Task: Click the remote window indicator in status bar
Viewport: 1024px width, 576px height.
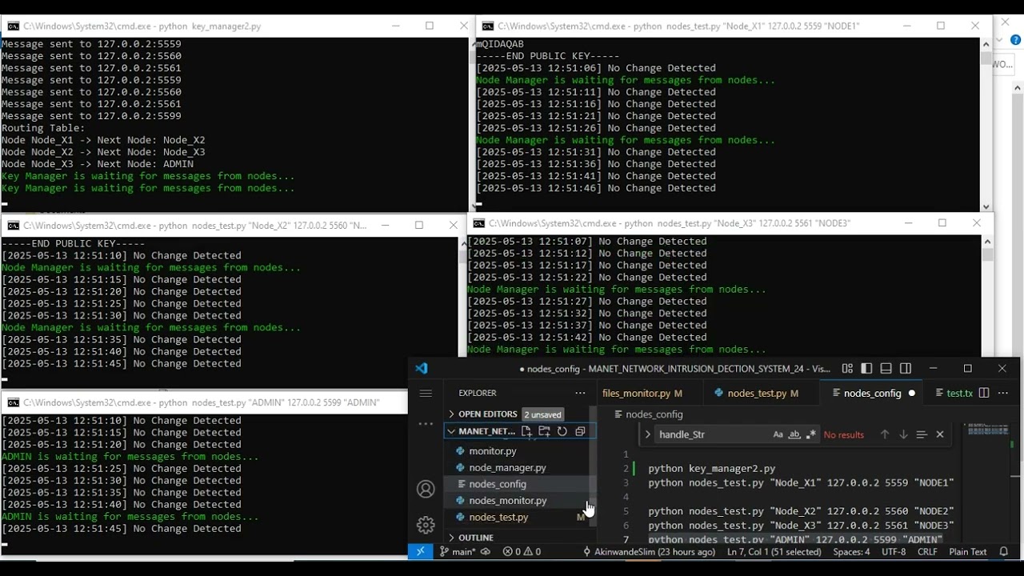Action: (420, 551)
